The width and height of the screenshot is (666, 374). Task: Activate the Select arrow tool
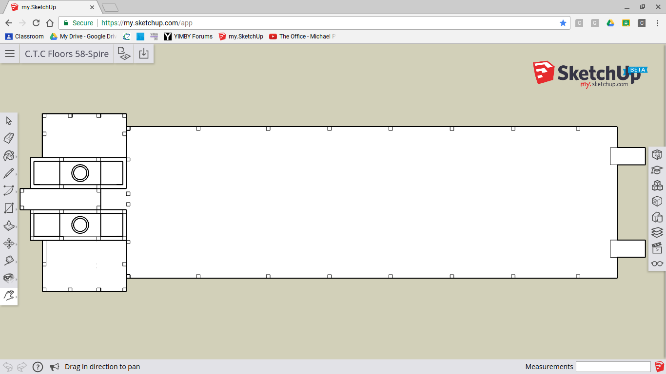pyautogui.click(x=9, y=121)
